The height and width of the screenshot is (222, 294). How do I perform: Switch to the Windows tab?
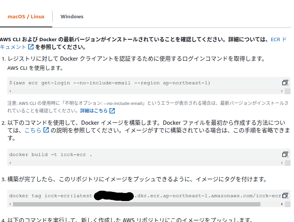(x=72, y=17)
